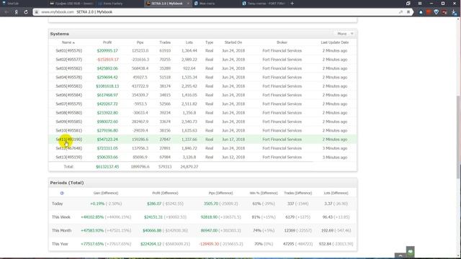
Task: Click the Set05 profit $1081618.13
Action: [x=107, y=86]
